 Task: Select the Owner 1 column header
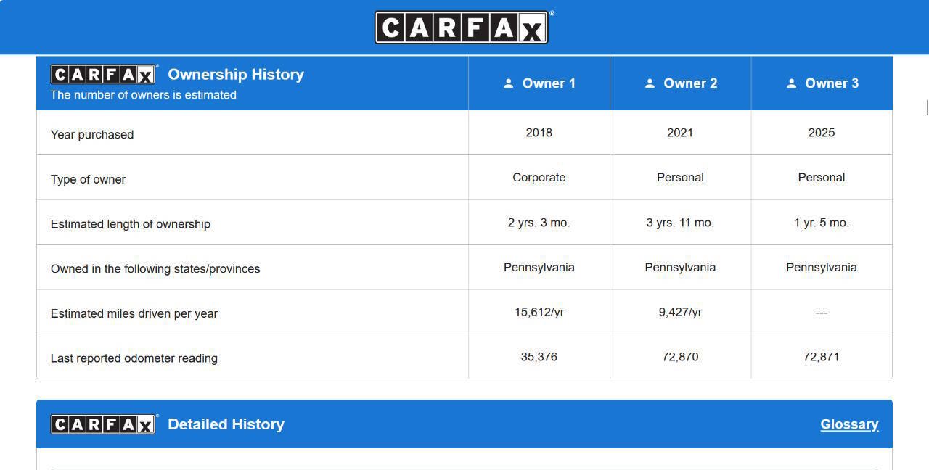coord(539,83)
